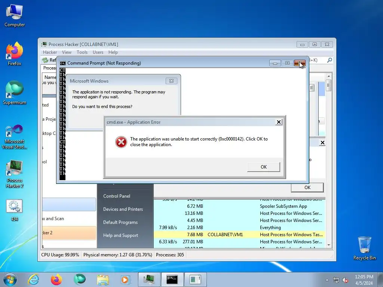
Task: Click the Windows Start button
Action: tap(10, 280)
